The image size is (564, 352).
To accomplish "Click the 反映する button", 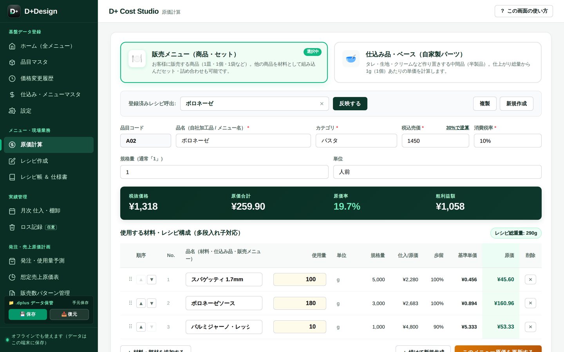I will (350, 104).
